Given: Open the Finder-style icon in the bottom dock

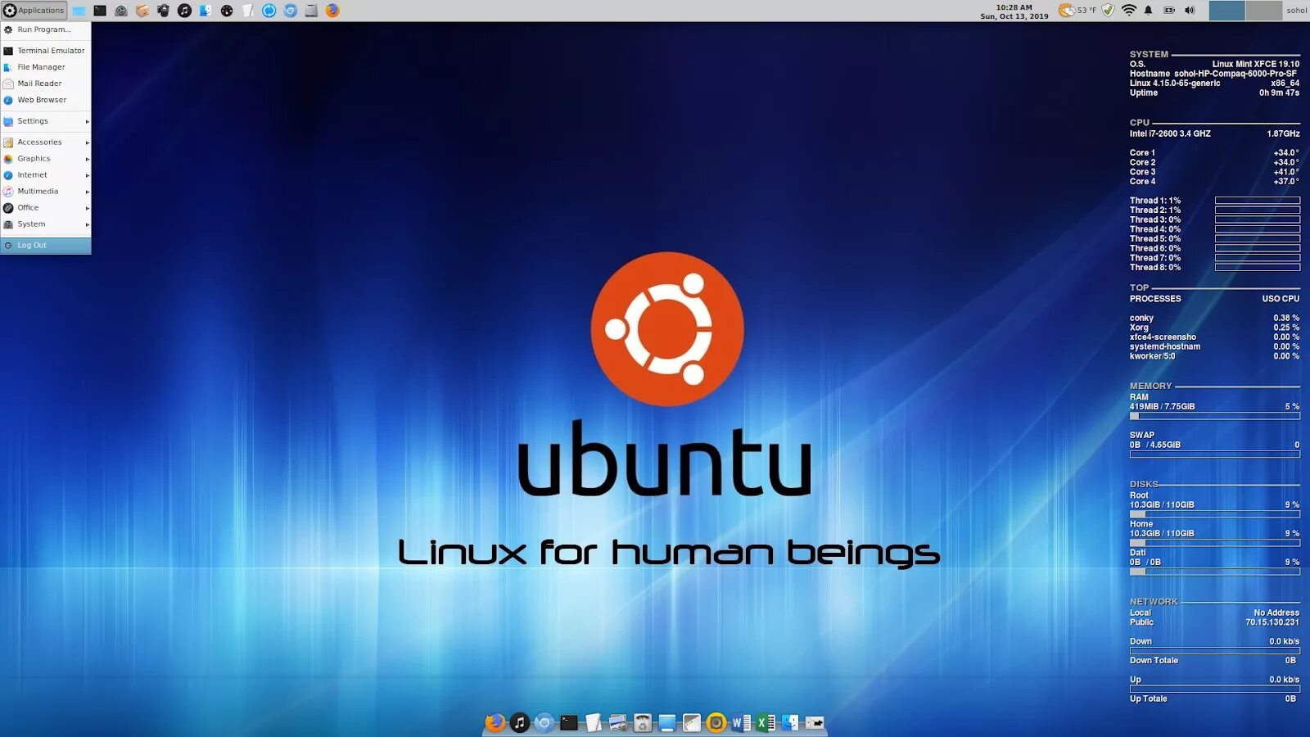Looking at the screenshot, I should tap(790, 722).
